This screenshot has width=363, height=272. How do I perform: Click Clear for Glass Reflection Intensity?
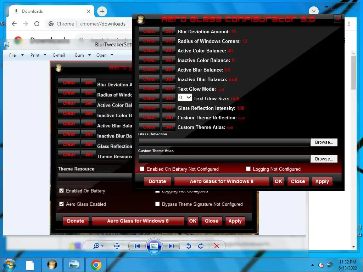pyautogui.click(x=149, y=108)
